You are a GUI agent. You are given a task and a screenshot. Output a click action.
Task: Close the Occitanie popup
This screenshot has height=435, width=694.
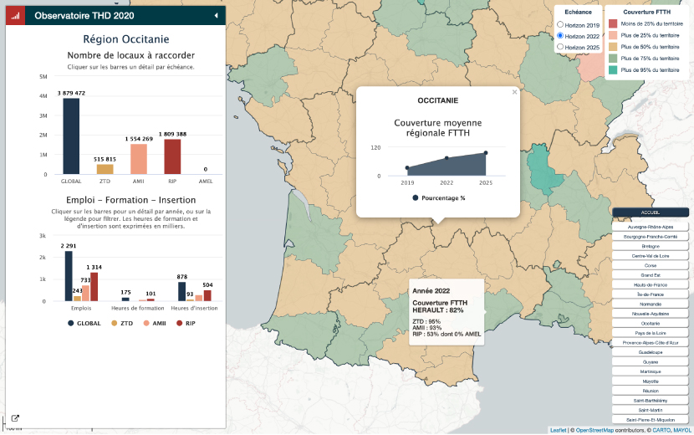click(514, 93)
